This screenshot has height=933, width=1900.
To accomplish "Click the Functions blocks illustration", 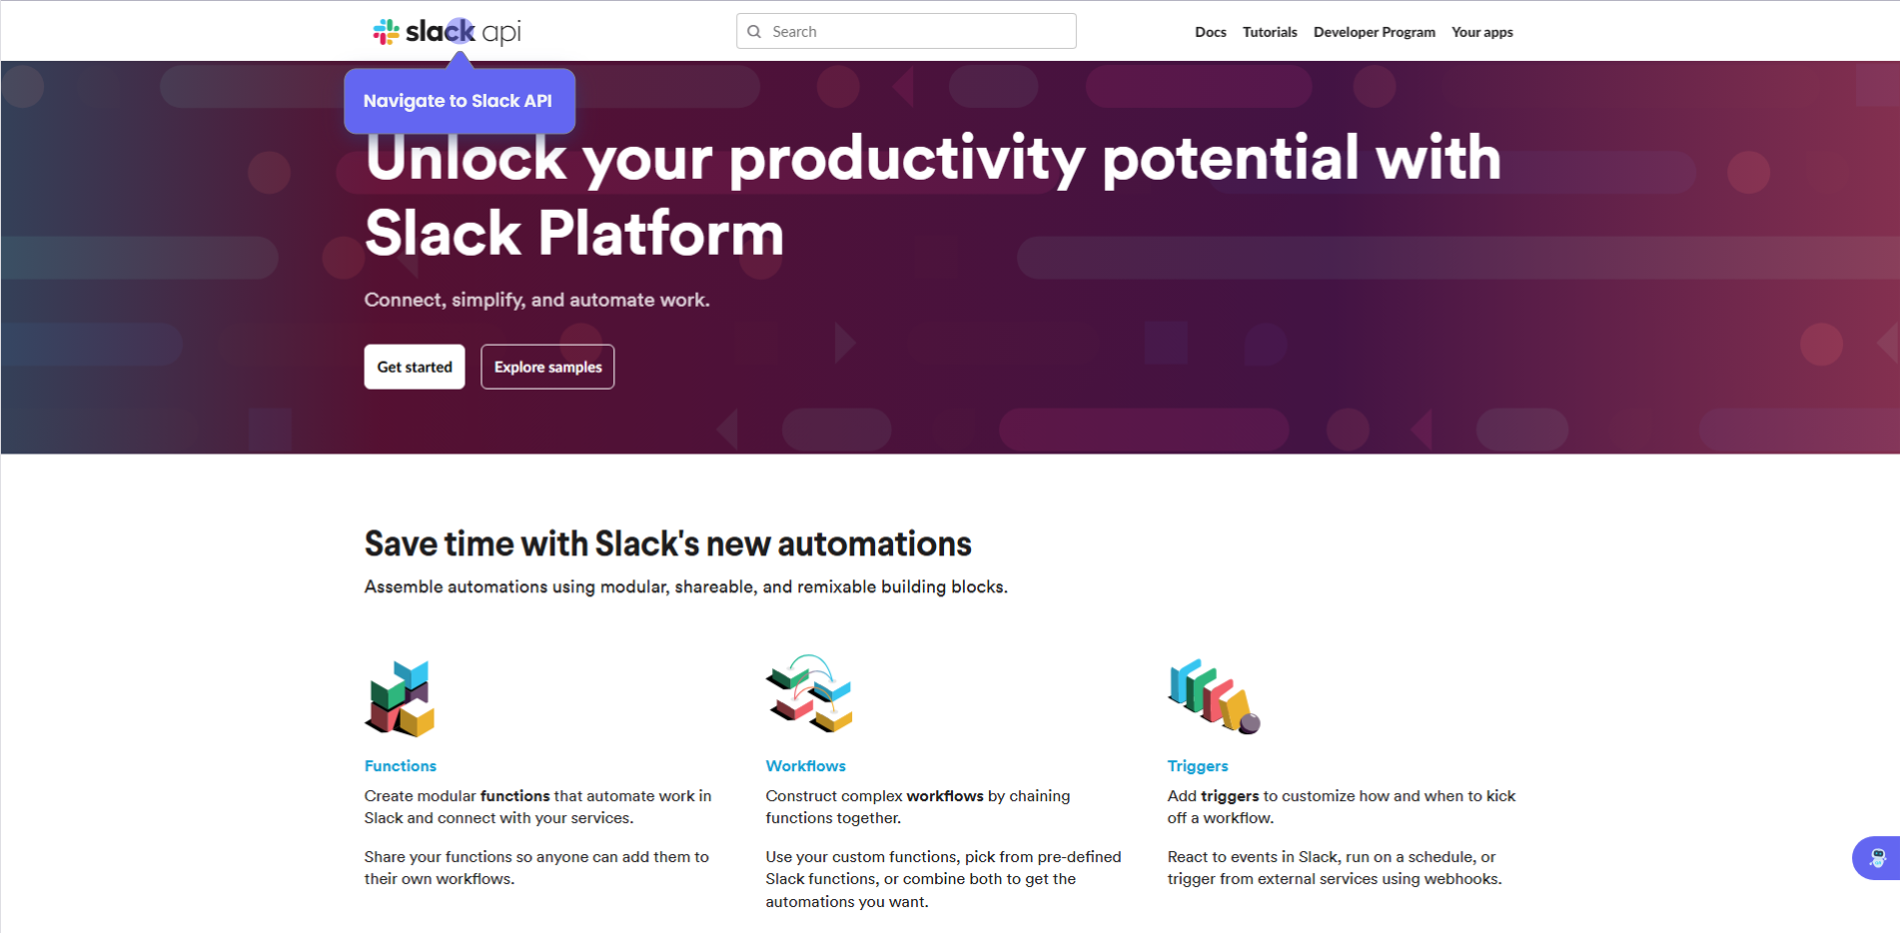I will point(400,698).
